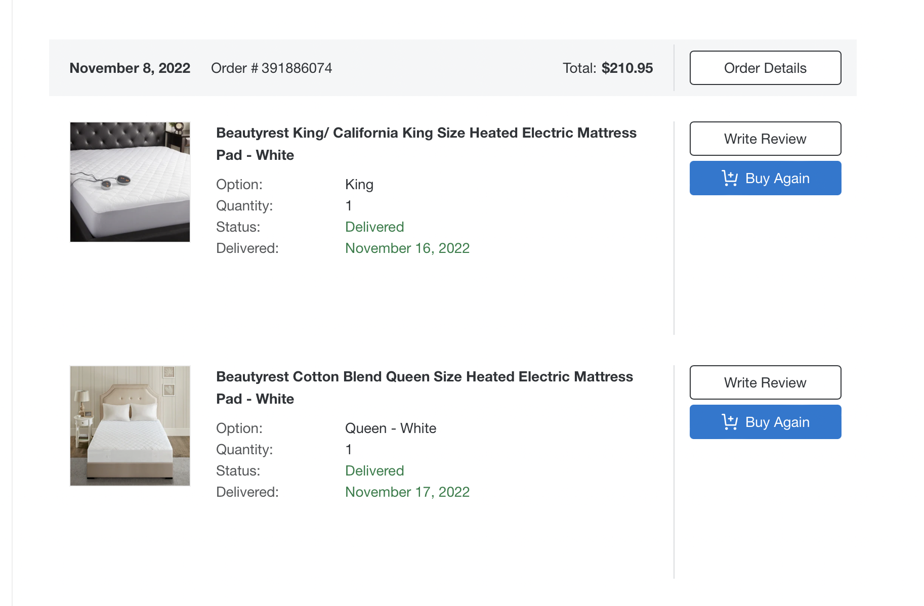This screenshot has height=606, width=924.
Task: Click Buy Again for King mattress pad
Action: [x=765, y=178]
